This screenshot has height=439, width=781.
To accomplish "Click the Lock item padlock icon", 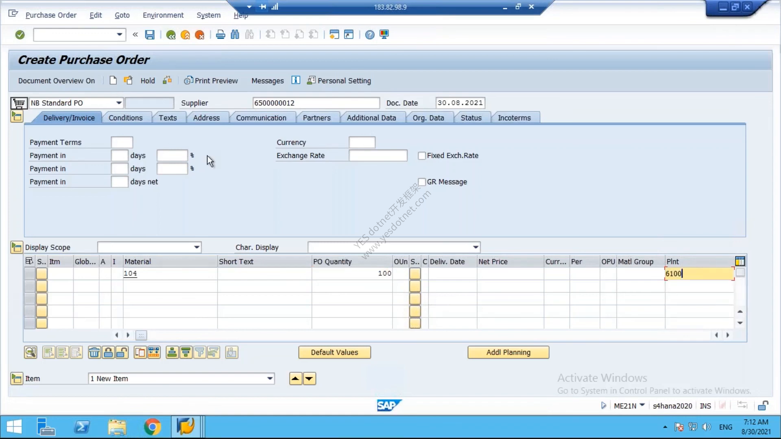I will point(108,352).
